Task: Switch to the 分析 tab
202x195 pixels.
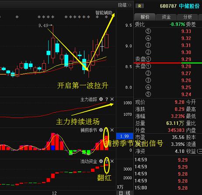Action: [188, 17]
